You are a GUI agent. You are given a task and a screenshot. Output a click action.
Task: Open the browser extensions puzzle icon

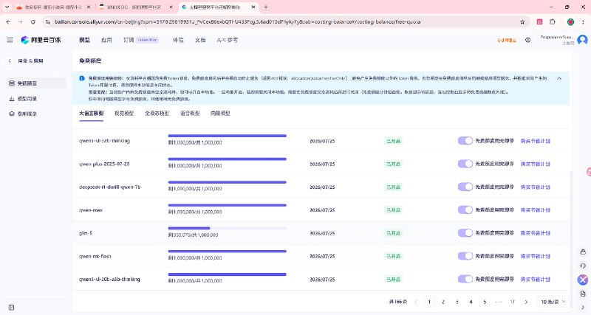552,22
